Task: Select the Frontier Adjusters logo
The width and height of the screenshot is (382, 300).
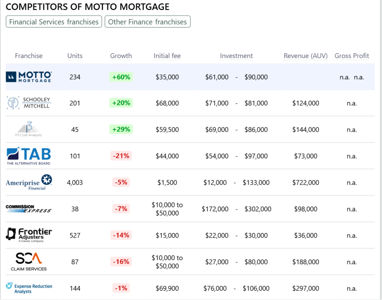Action: click(x=29, y=235)
